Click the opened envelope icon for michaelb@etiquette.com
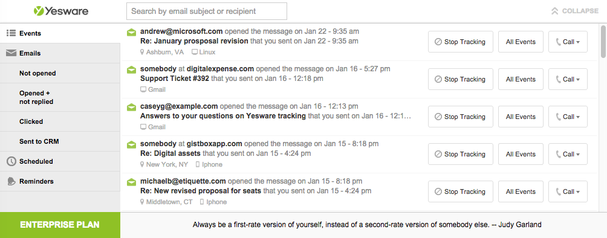 click(132, 182)
